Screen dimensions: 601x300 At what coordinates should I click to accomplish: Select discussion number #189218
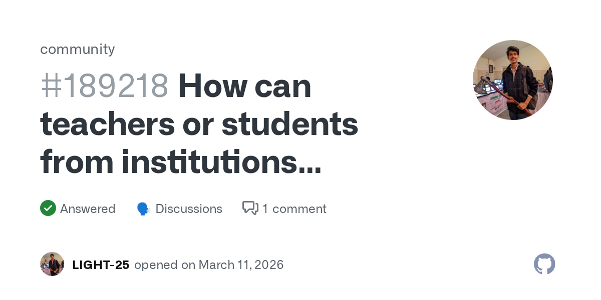coord(104,86)
